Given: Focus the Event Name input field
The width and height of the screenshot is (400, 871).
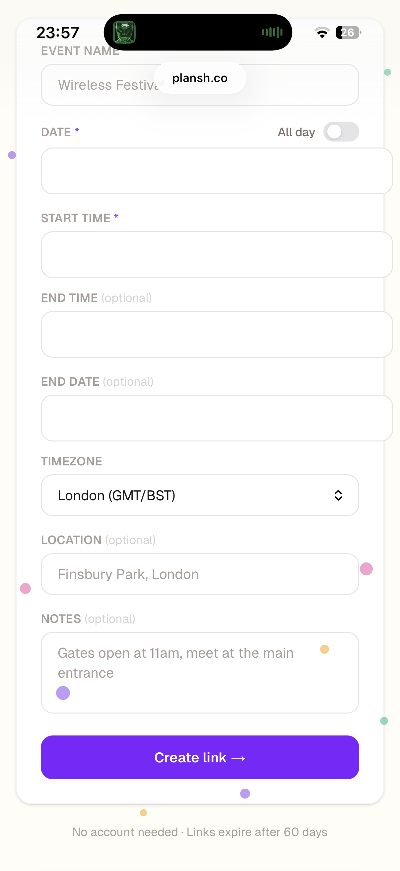Looking at the screenshot, I should (101, 85).
